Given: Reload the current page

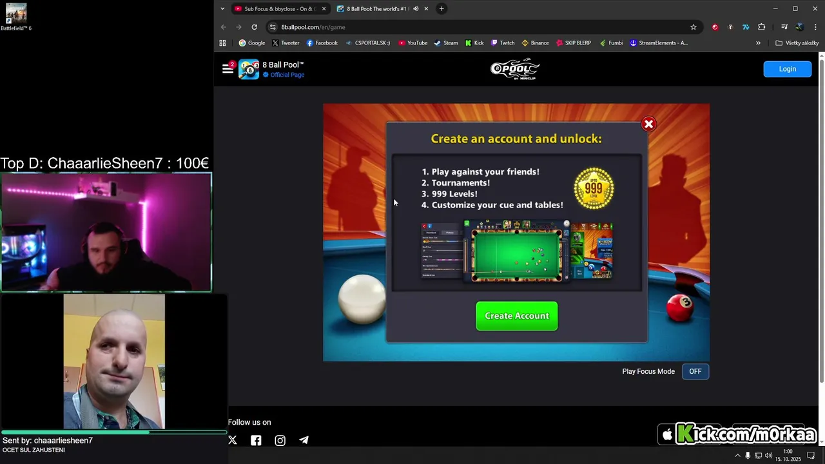Looking at the screenshot, I should (x=255, y=27).
